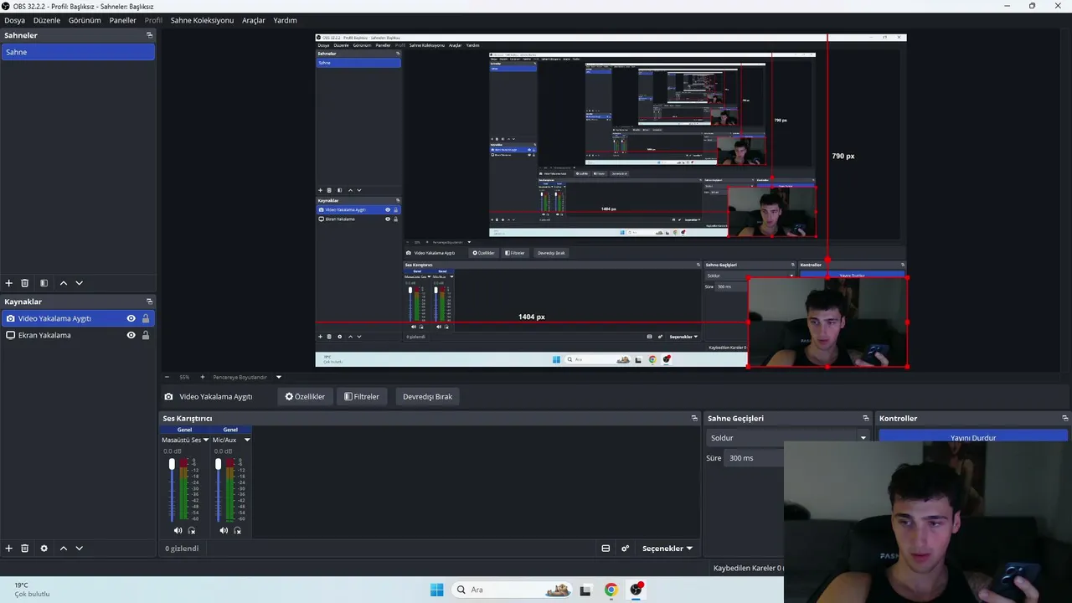Add a new source in the Kaynaklar panel
1072x603 pixels.
(9, 549)
